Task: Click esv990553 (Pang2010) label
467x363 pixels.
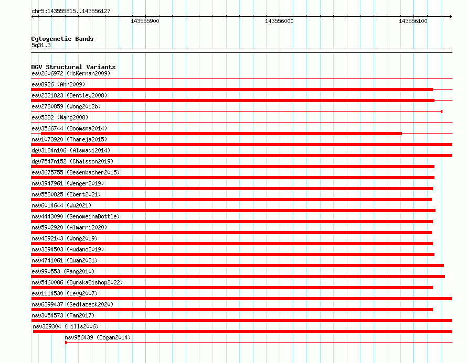Action: point(63,271)
